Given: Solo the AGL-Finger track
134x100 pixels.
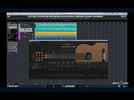Looking at the screenshot, I should tap(23, 29).
